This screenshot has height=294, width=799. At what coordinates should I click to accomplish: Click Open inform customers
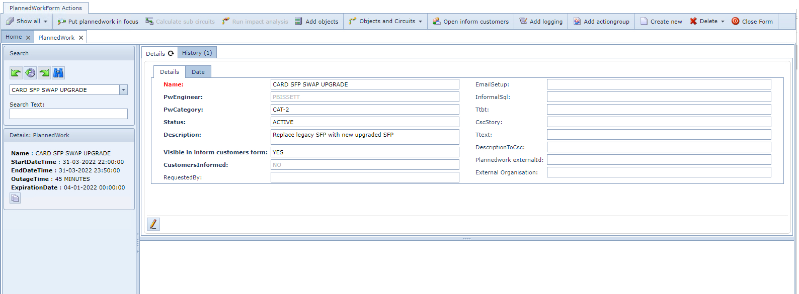pos(470,22)
